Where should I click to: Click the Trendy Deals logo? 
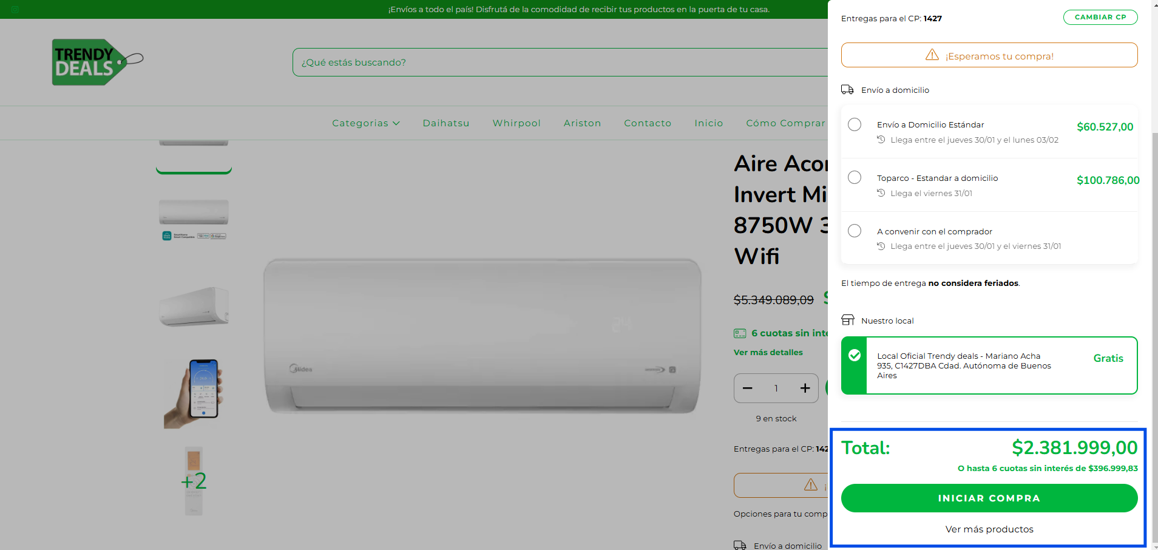click(x=97, y=62)
